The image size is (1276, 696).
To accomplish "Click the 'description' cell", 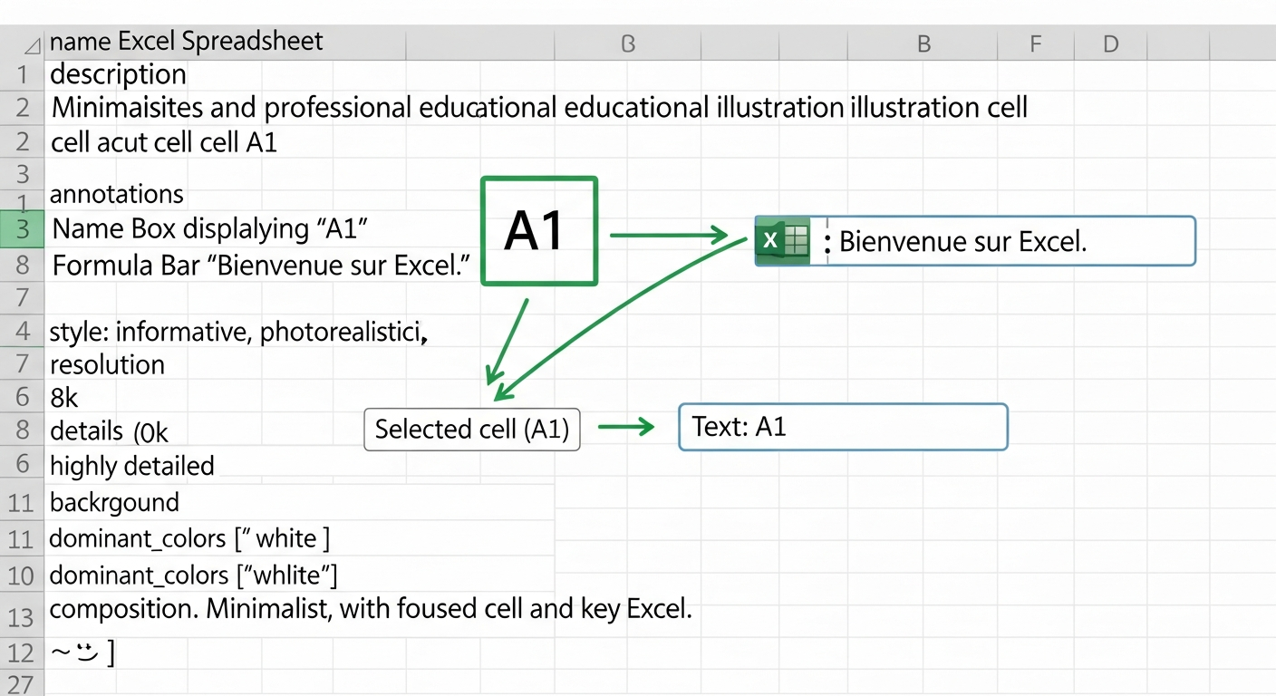I will coord(119,74).
